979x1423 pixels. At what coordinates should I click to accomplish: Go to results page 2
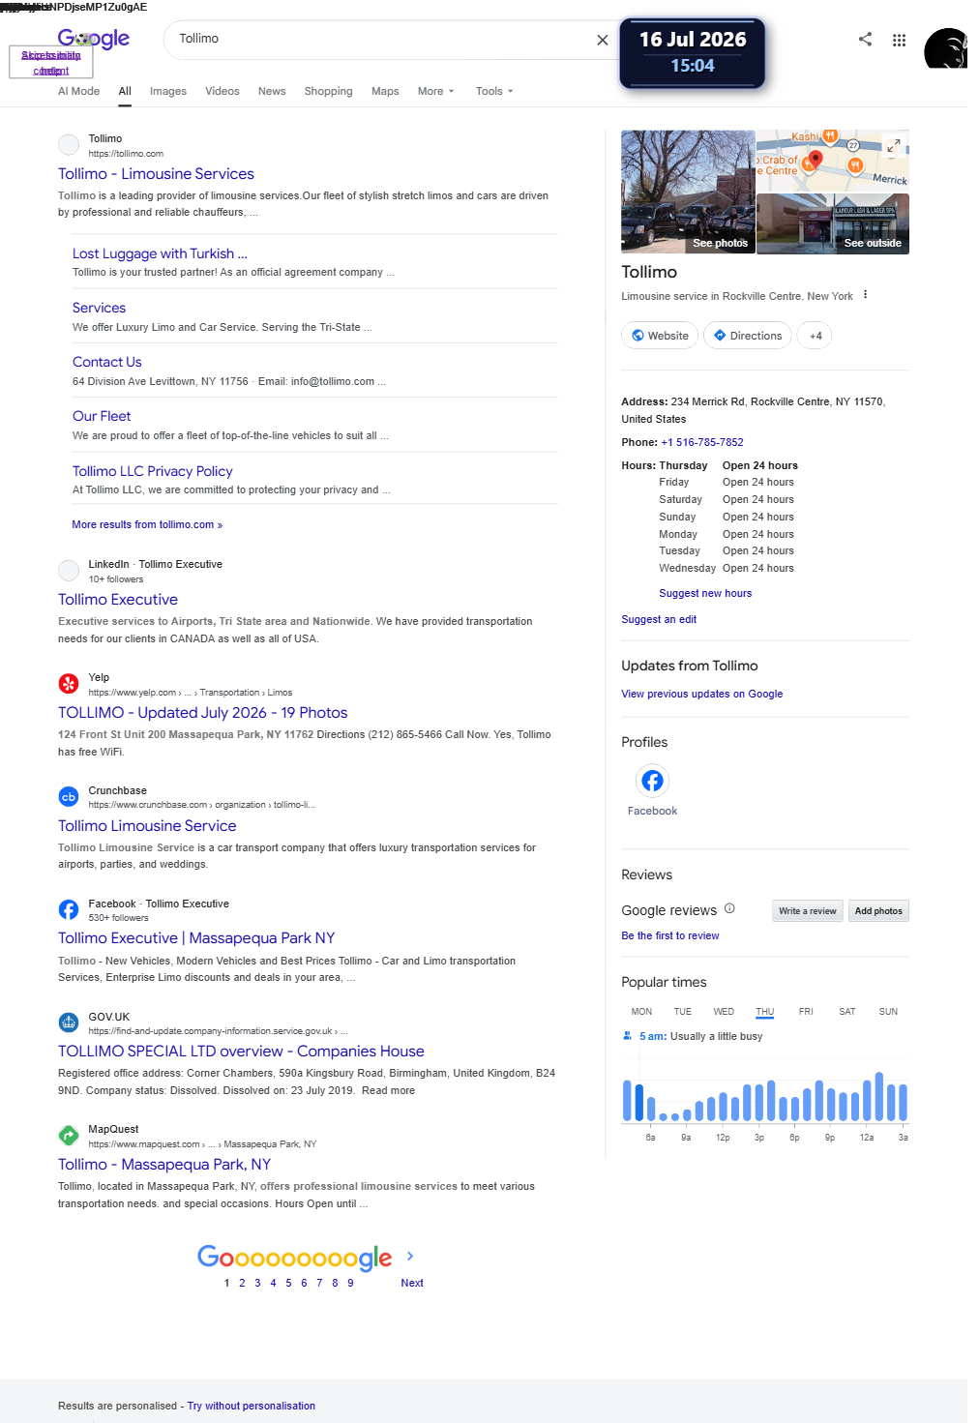point(242,1283)
